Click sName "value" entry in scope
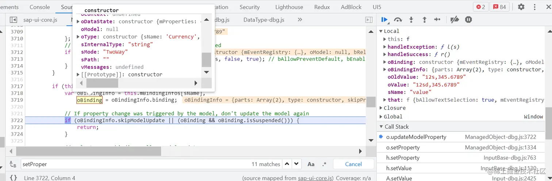 tap(410, 92)
